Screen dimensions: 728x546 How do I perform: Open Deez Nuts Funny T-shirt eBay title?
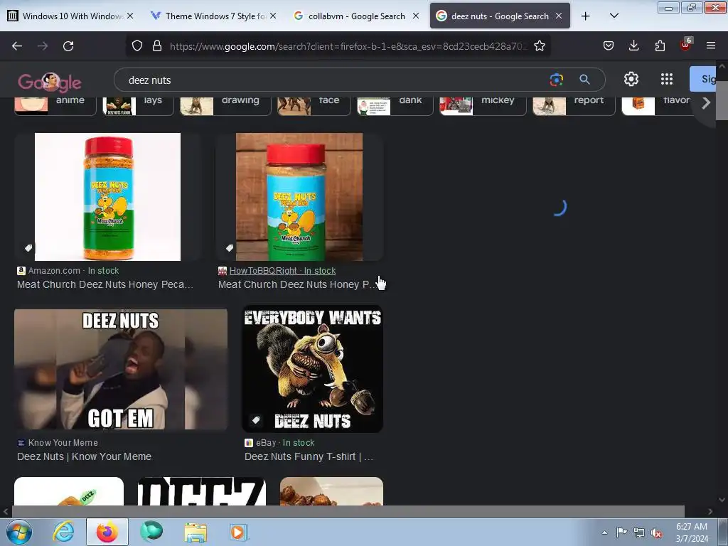309,456
